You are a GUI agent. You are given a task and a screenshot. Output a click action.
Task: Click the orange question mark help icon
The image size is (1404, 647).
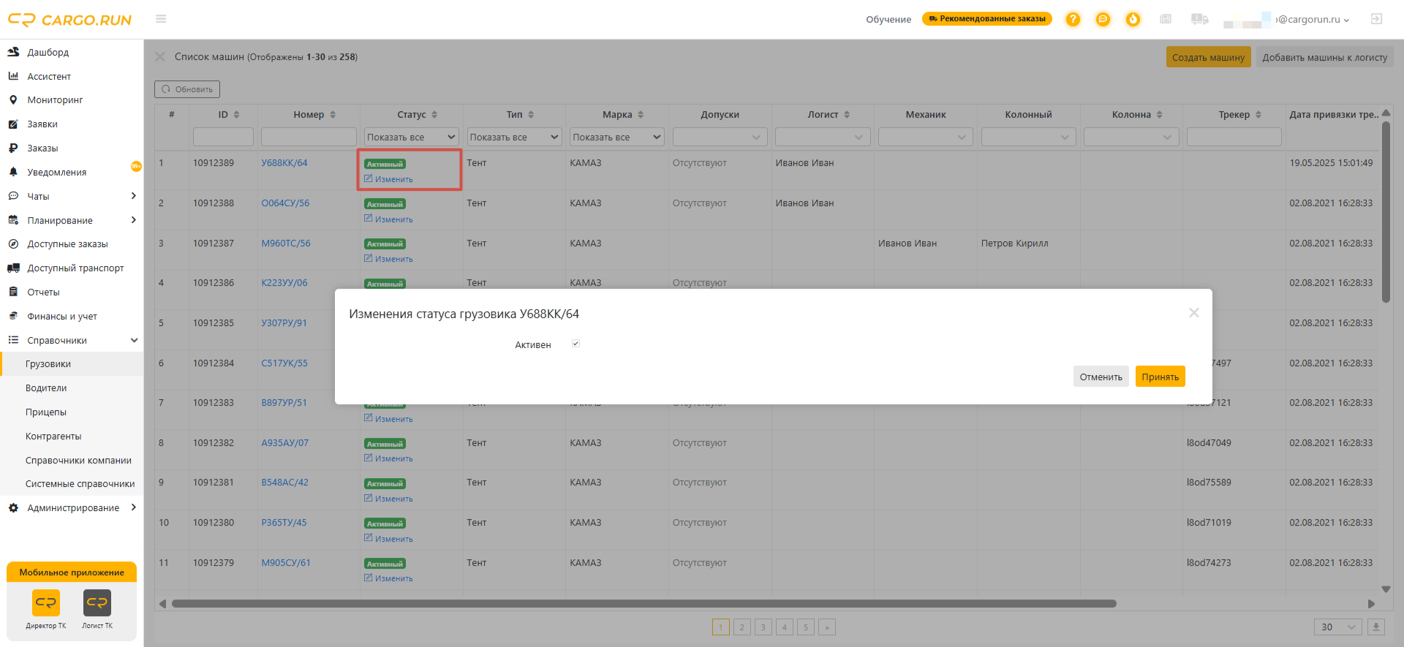(1073, 20)
